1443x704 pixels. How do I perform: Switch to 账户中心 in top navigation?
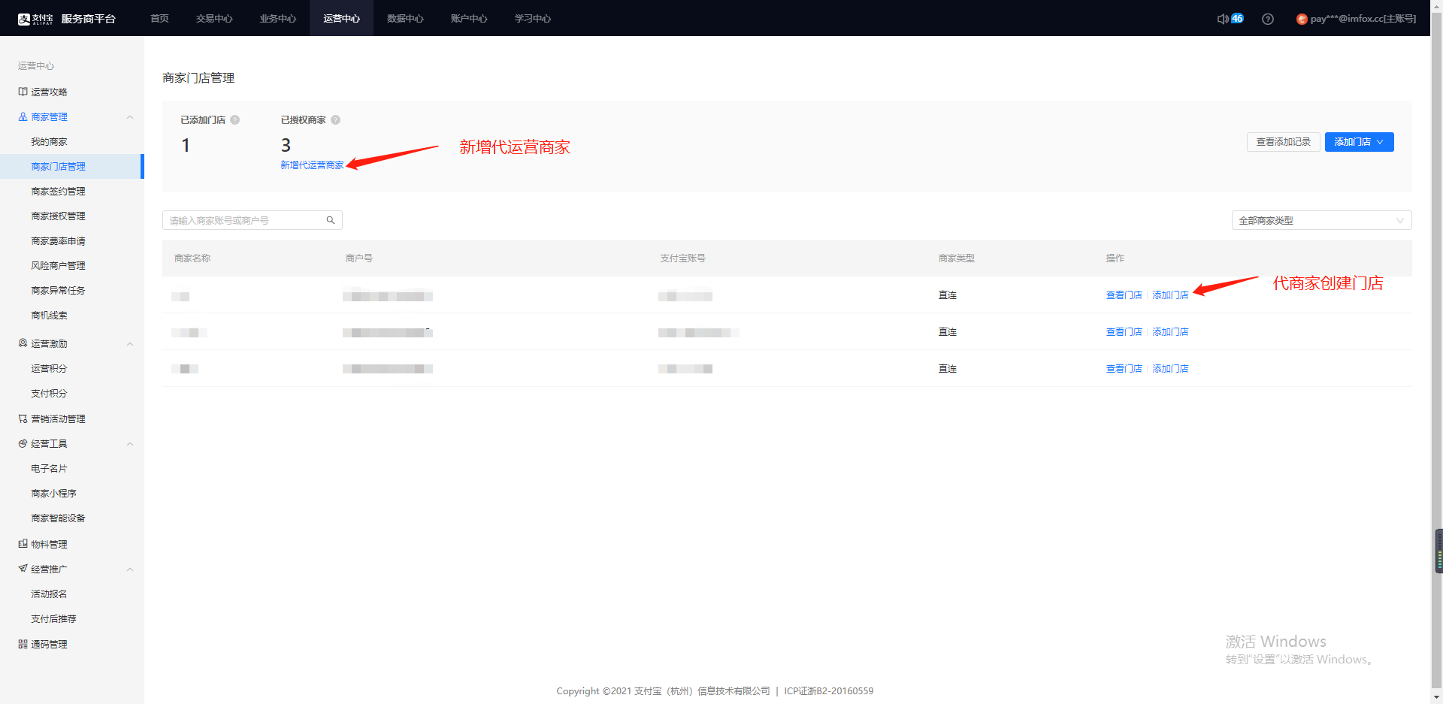(x=469, y=18)
